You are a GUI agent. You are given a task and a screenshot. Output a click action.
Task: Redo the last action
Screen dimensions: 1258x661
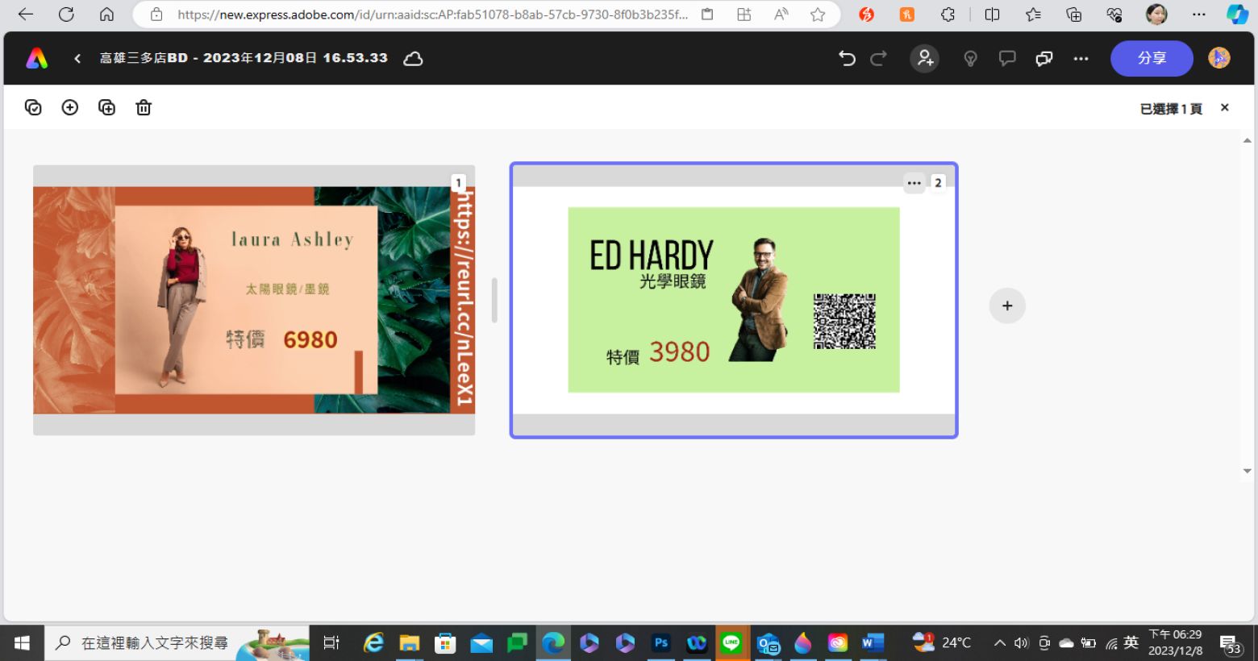pos(879,58)
